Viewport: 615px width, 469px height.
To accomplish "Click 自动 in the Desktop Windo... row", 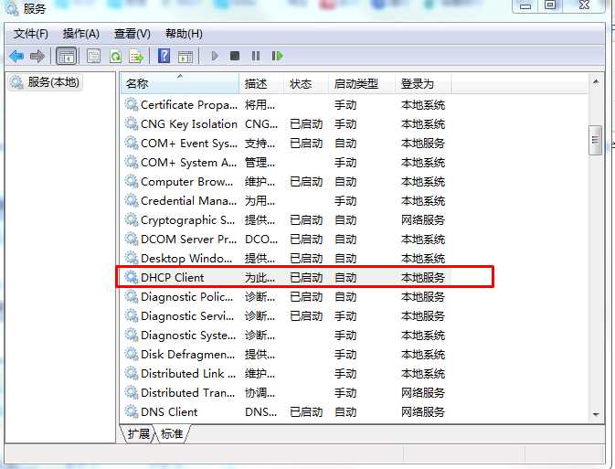I will 345,258.
